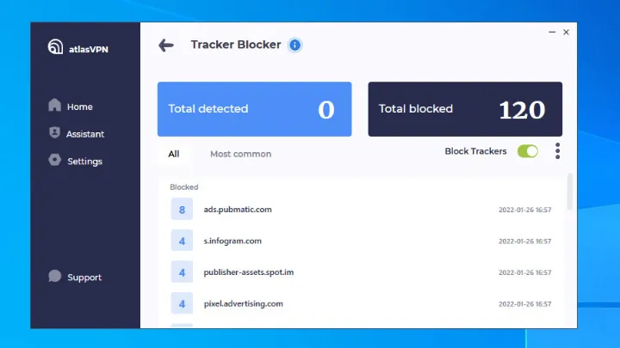Select the pixel.advertising.com entry
The width and height of the screenshot is (620, 348).
click(361, 304)
